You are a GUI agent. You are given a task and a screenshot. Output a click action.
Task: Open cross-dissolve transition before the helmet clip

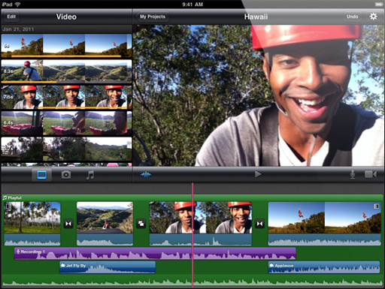click(x=141, y=224)
